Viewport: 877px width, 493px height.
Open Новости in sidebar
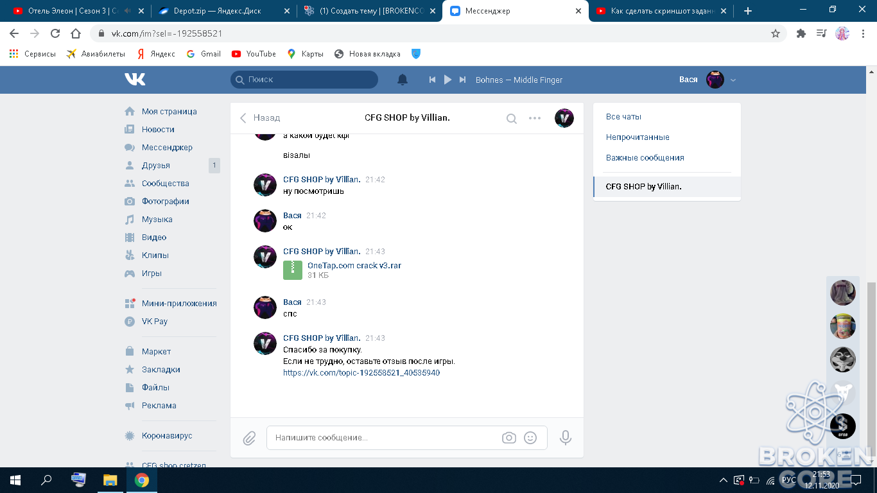coord(158,130)
